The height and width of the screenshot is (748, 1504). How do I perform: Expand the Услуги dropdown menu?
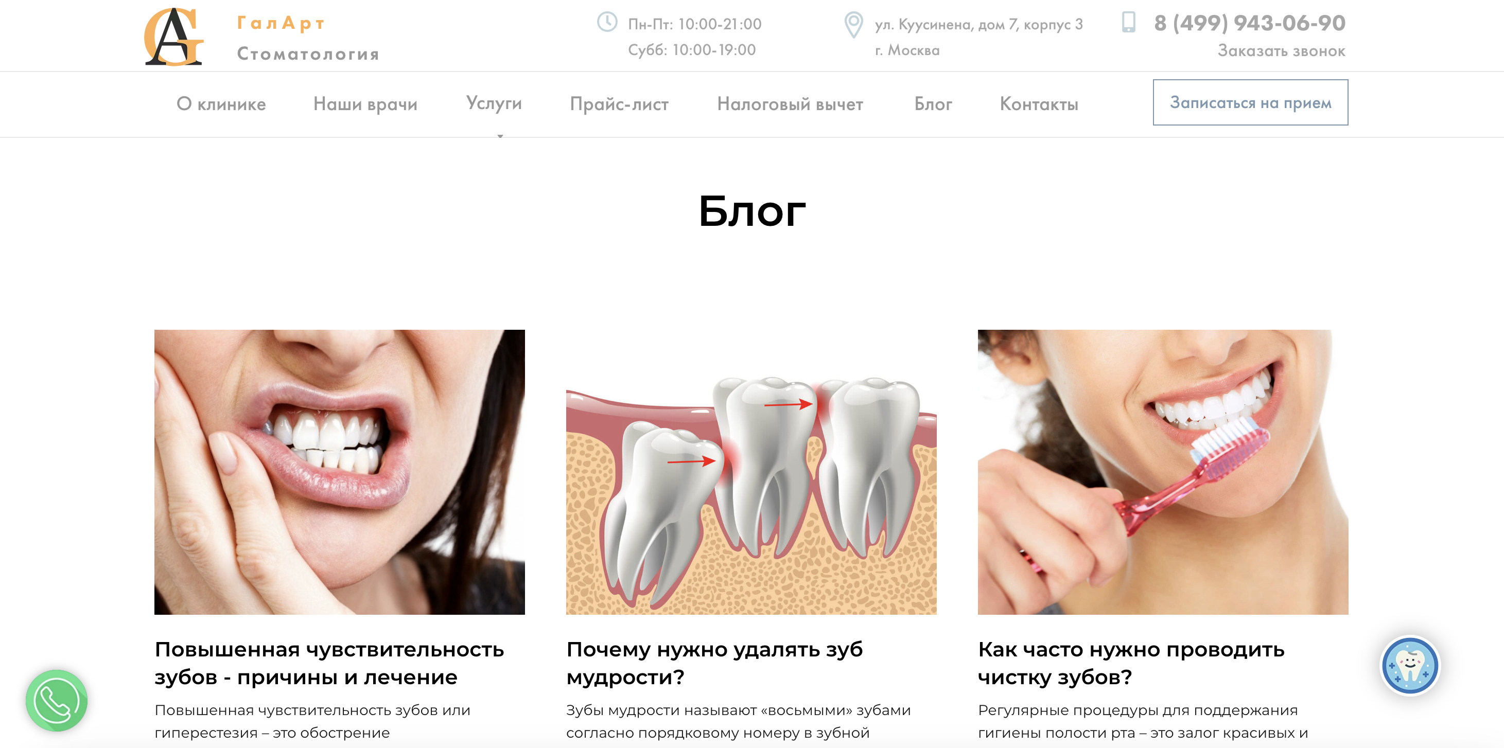(494, 103)
